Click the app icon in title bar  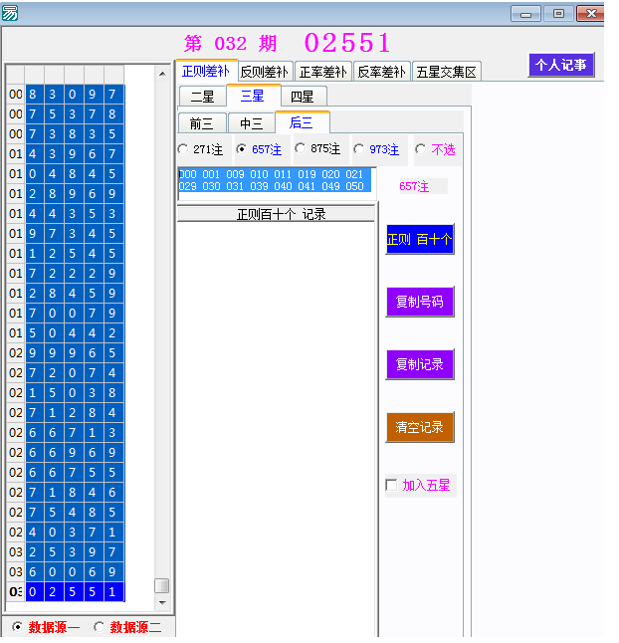(x=11, y=13)
